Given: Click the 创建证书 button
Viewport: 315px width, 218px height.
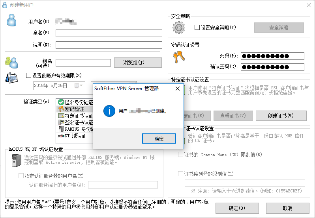Looking at the screenshot, I should (x=281, y=116).
